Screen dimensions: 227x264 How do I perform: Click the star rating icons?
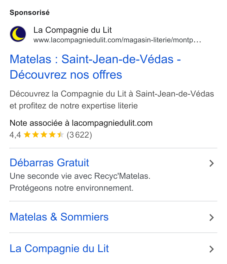(44, 135)
